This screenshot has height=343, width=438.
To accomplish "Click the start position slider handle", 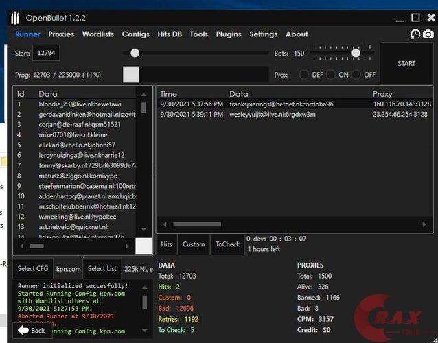I will click(135, 53).
